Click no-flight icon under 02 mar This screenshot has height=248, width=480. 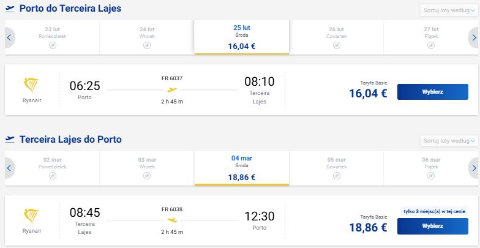pyautogui.click(x=53, y=176)
